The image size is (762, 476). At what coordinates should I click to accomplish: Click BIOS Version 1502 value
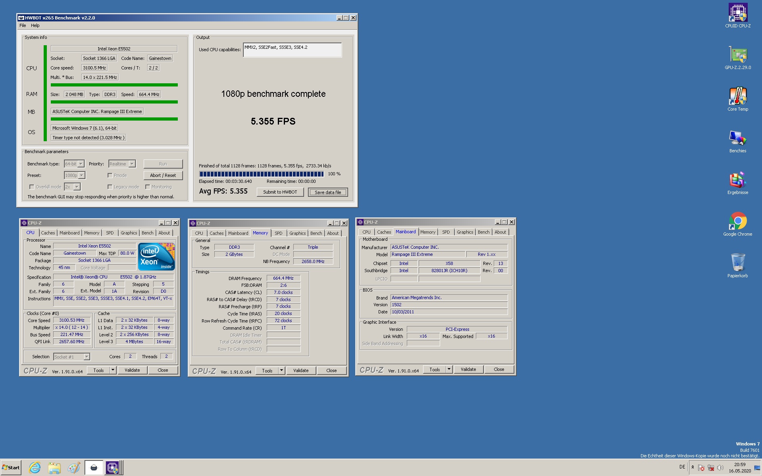click(449, 305)
